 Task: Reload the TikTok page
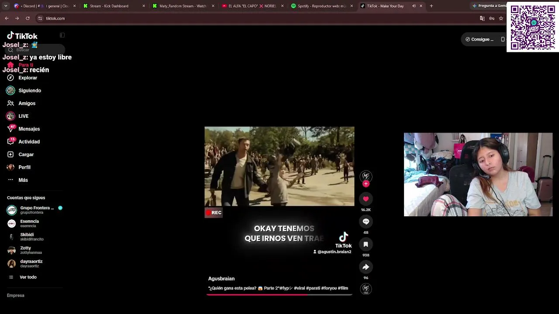(28, 18)
